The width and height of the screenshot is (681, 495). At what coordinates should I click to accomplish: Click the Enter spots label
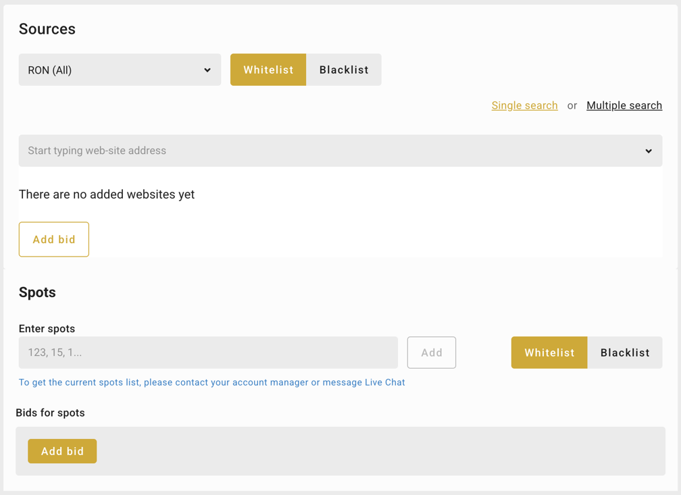point(47,329)
